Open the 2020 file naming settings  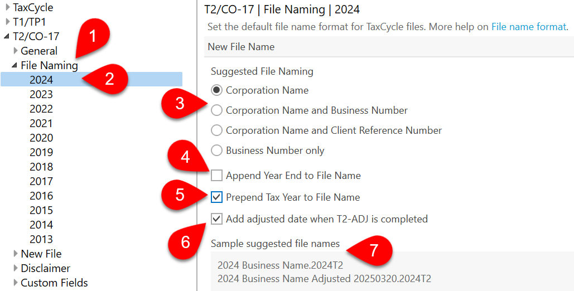pos(41,138)
